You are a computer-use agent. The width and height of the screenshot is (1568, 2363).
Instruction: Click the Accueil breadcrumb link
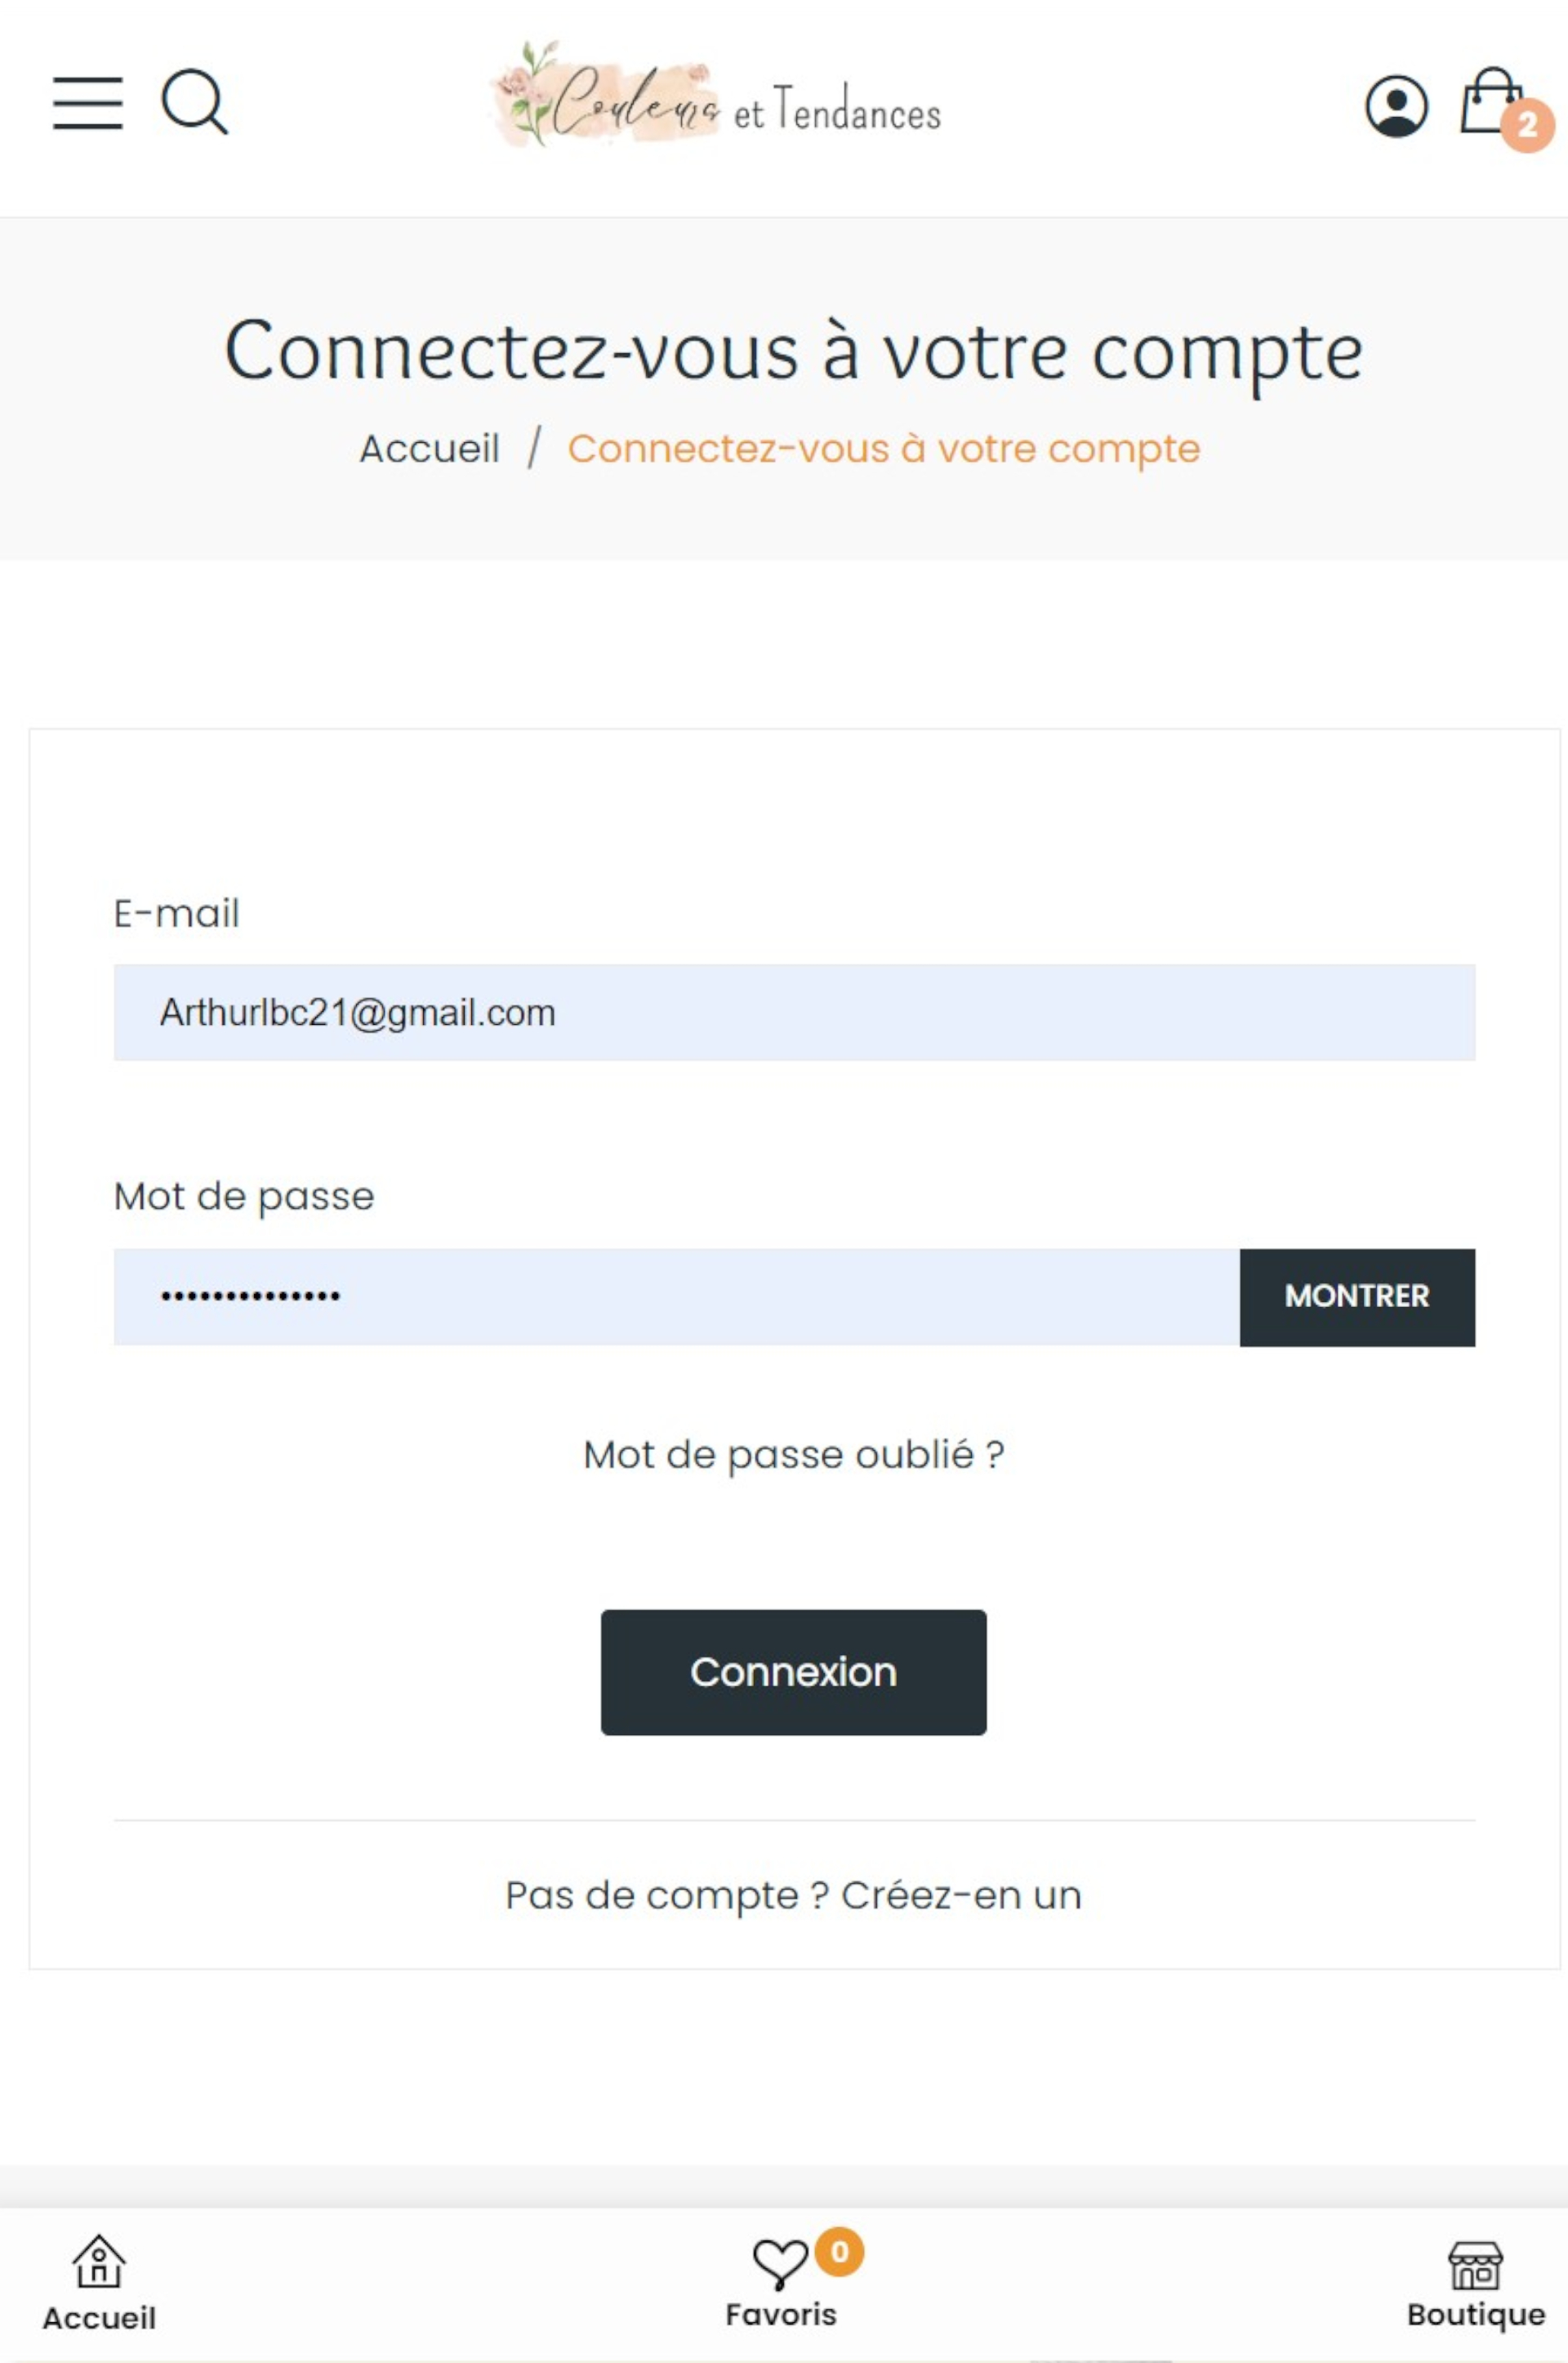click(430, 450)
